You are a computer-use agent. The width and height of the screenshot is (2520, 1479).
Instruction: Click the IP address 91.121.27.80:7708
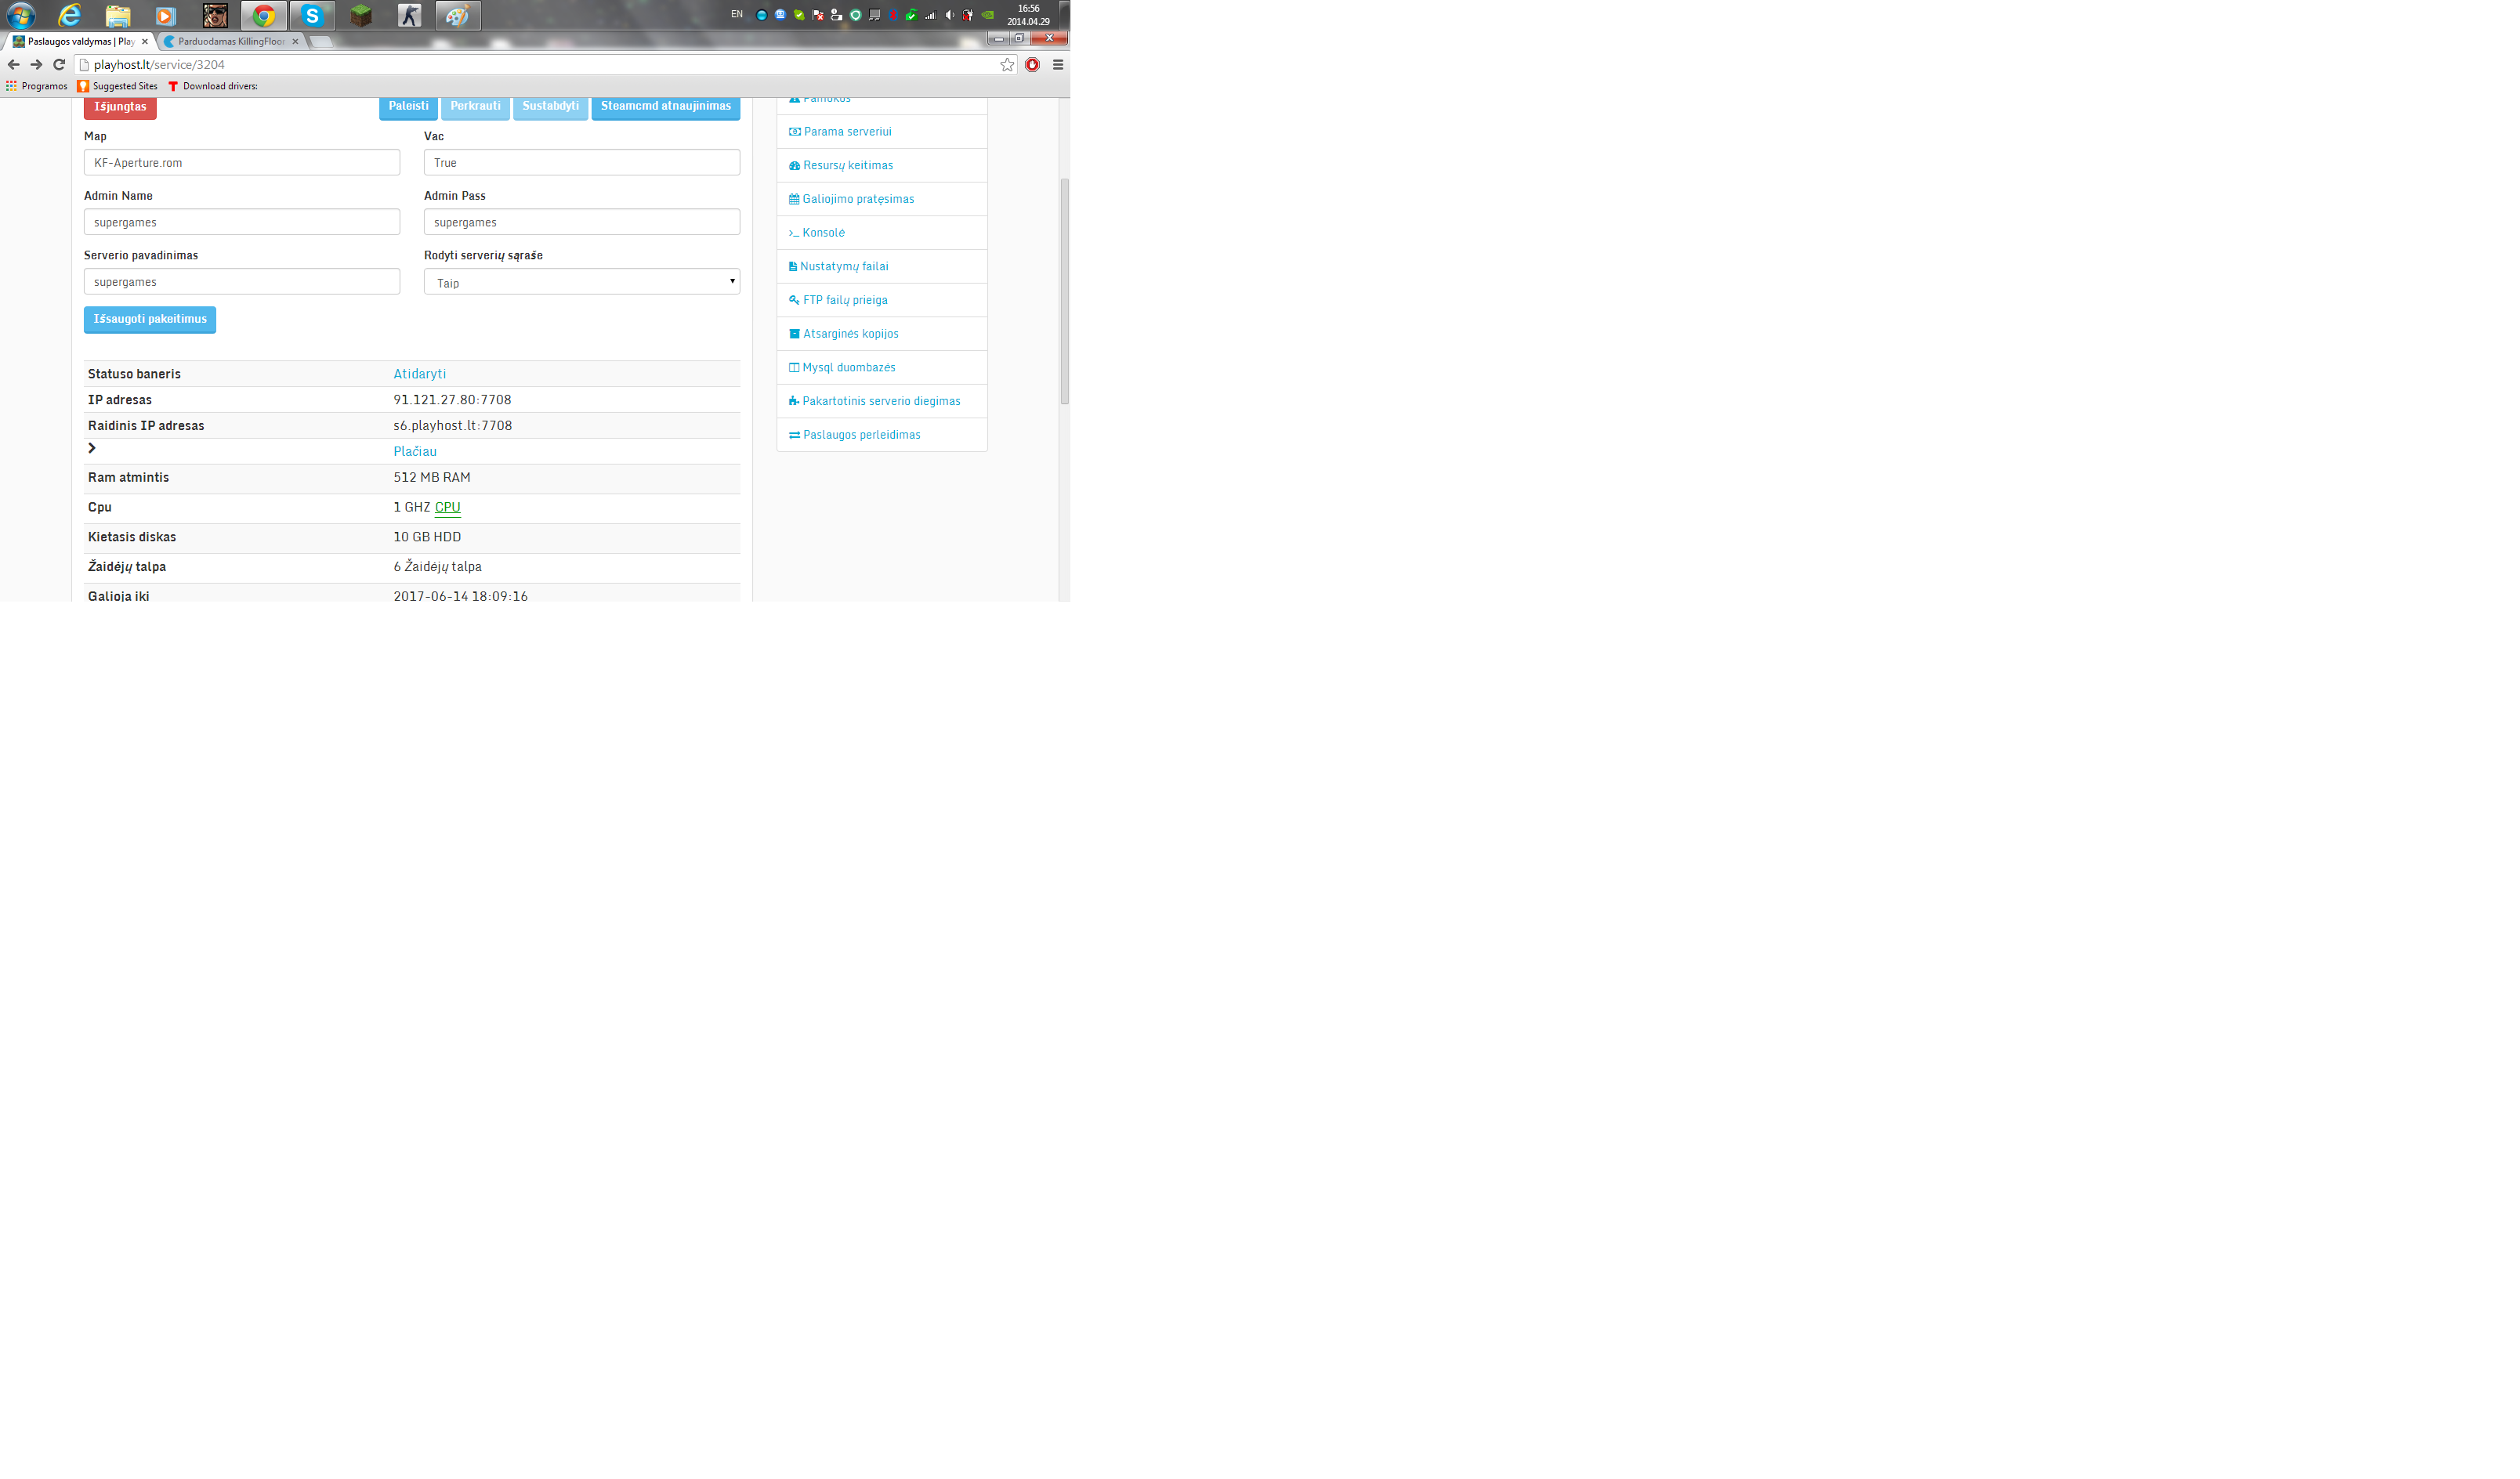[x=452, y=400]
